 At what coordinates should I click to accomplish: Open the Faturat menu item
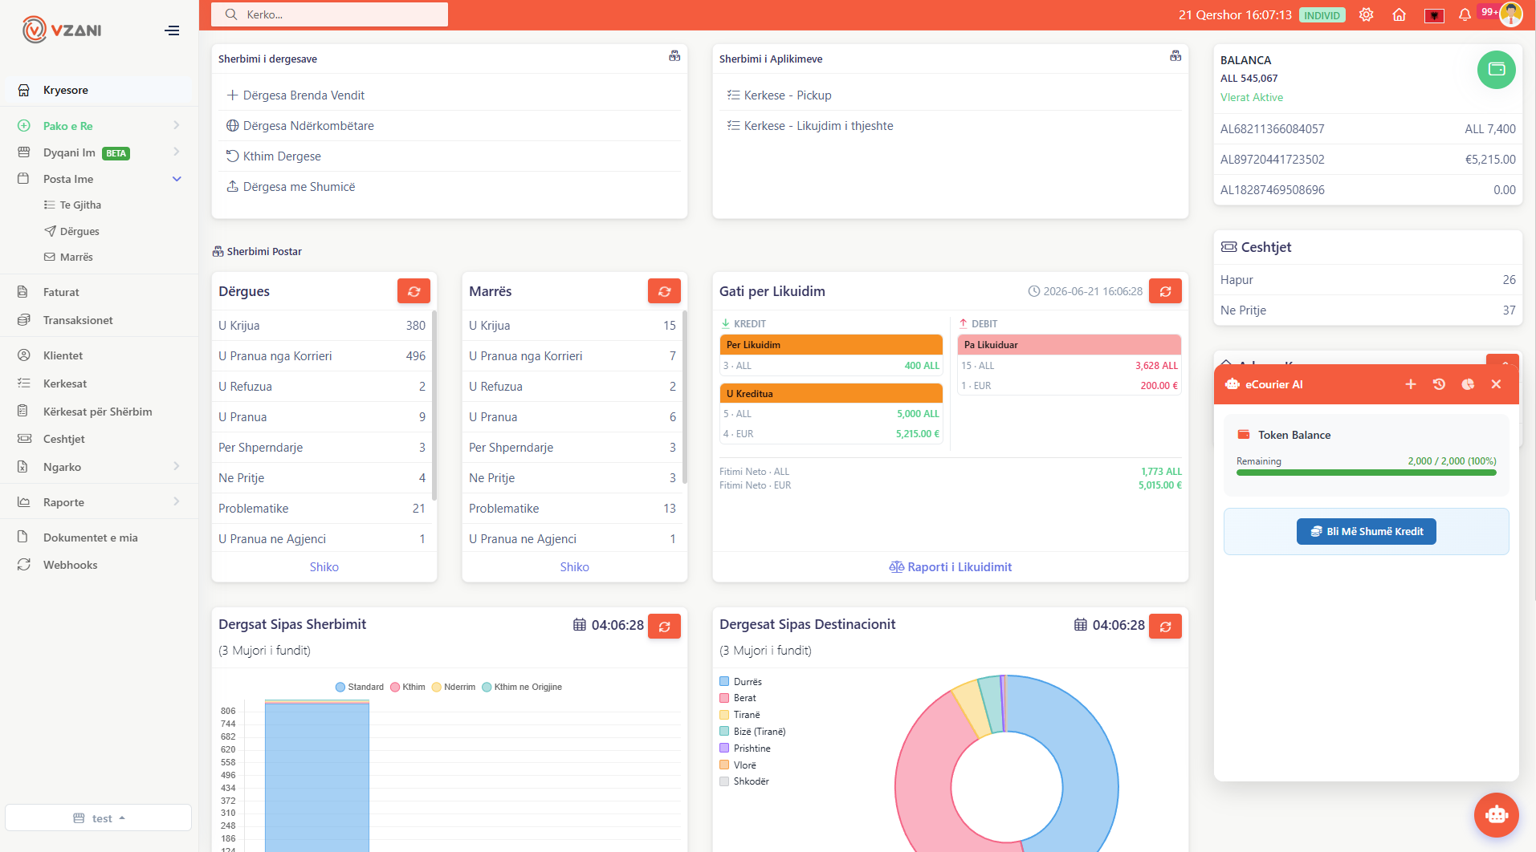61,292
